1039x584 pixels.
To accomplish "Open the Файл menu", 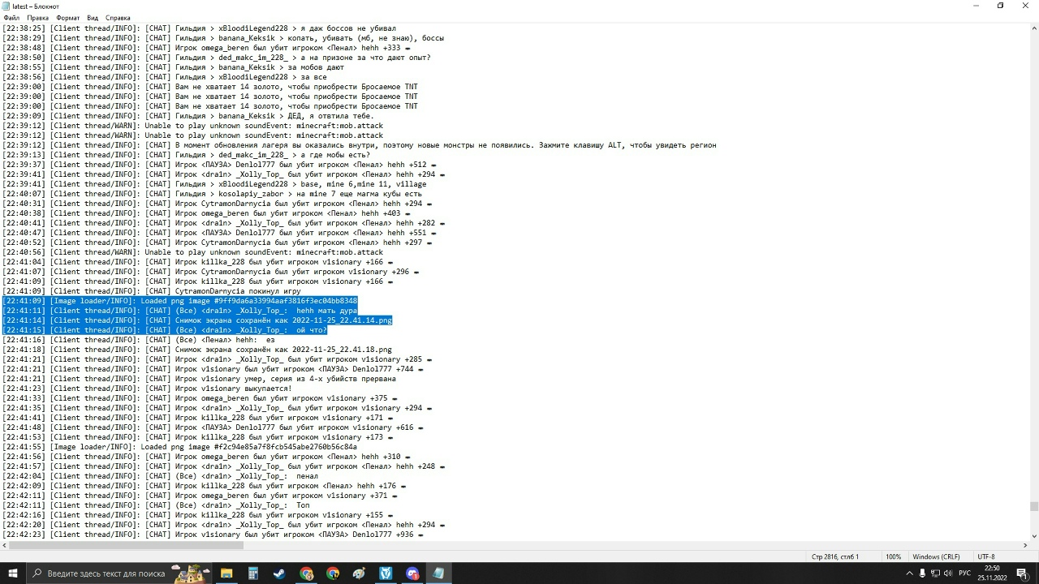I will point(11,17).
